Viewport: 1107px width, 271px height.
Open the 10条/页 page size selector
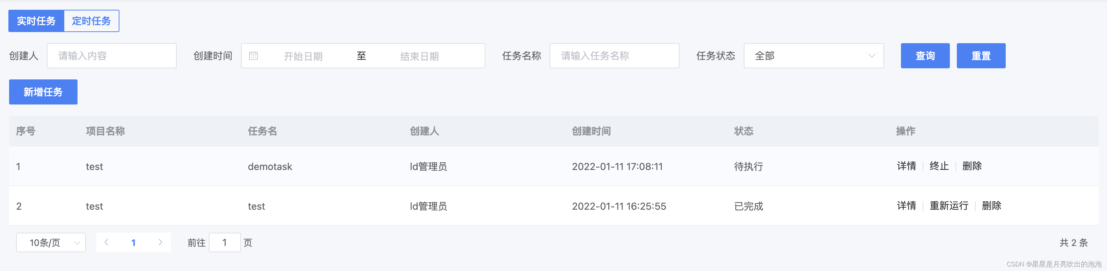[51, 243]
